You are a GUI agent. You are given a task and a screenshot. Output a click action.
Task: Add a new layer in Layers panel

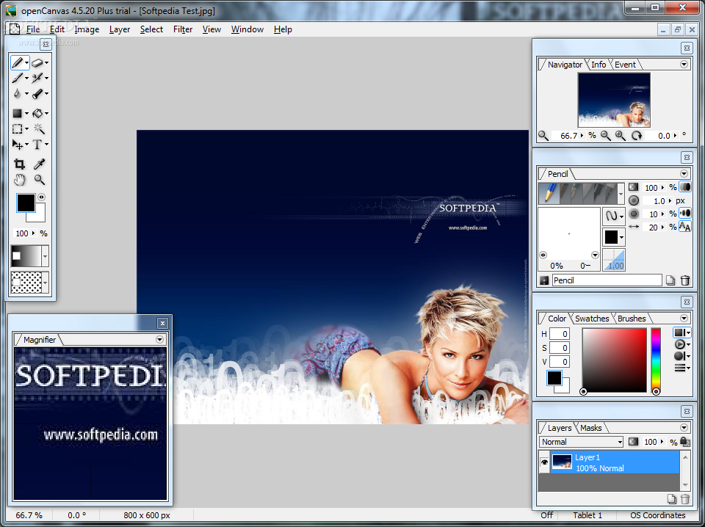pos(671,498)
